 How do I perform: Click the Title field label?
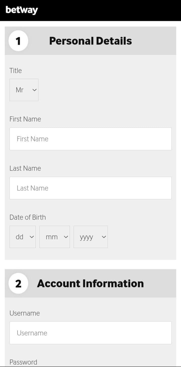(x=16, y=71)
